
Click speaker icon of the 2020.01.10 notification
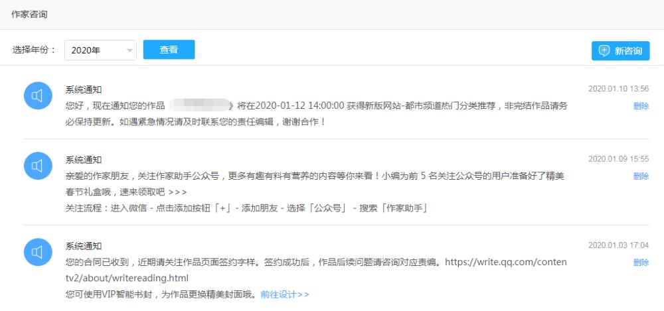(x=38, y=95)
